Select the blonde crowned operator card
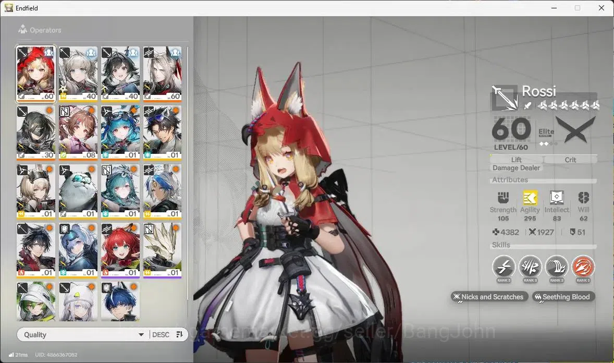614x363 pixels. coord(35,191)
